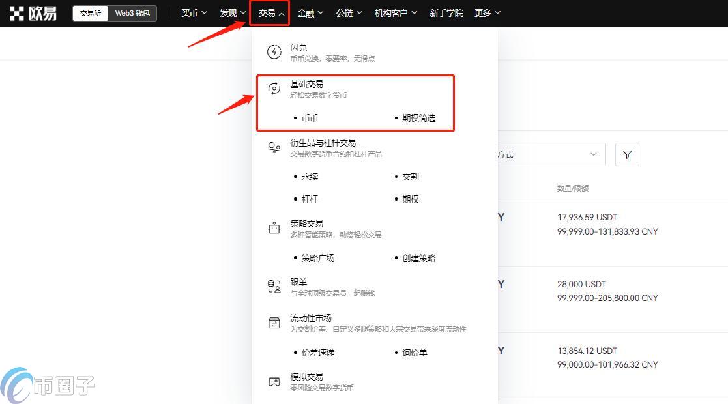Expand the 金融 dropdown menu
728x404 pixels.
tap(310, 12)
